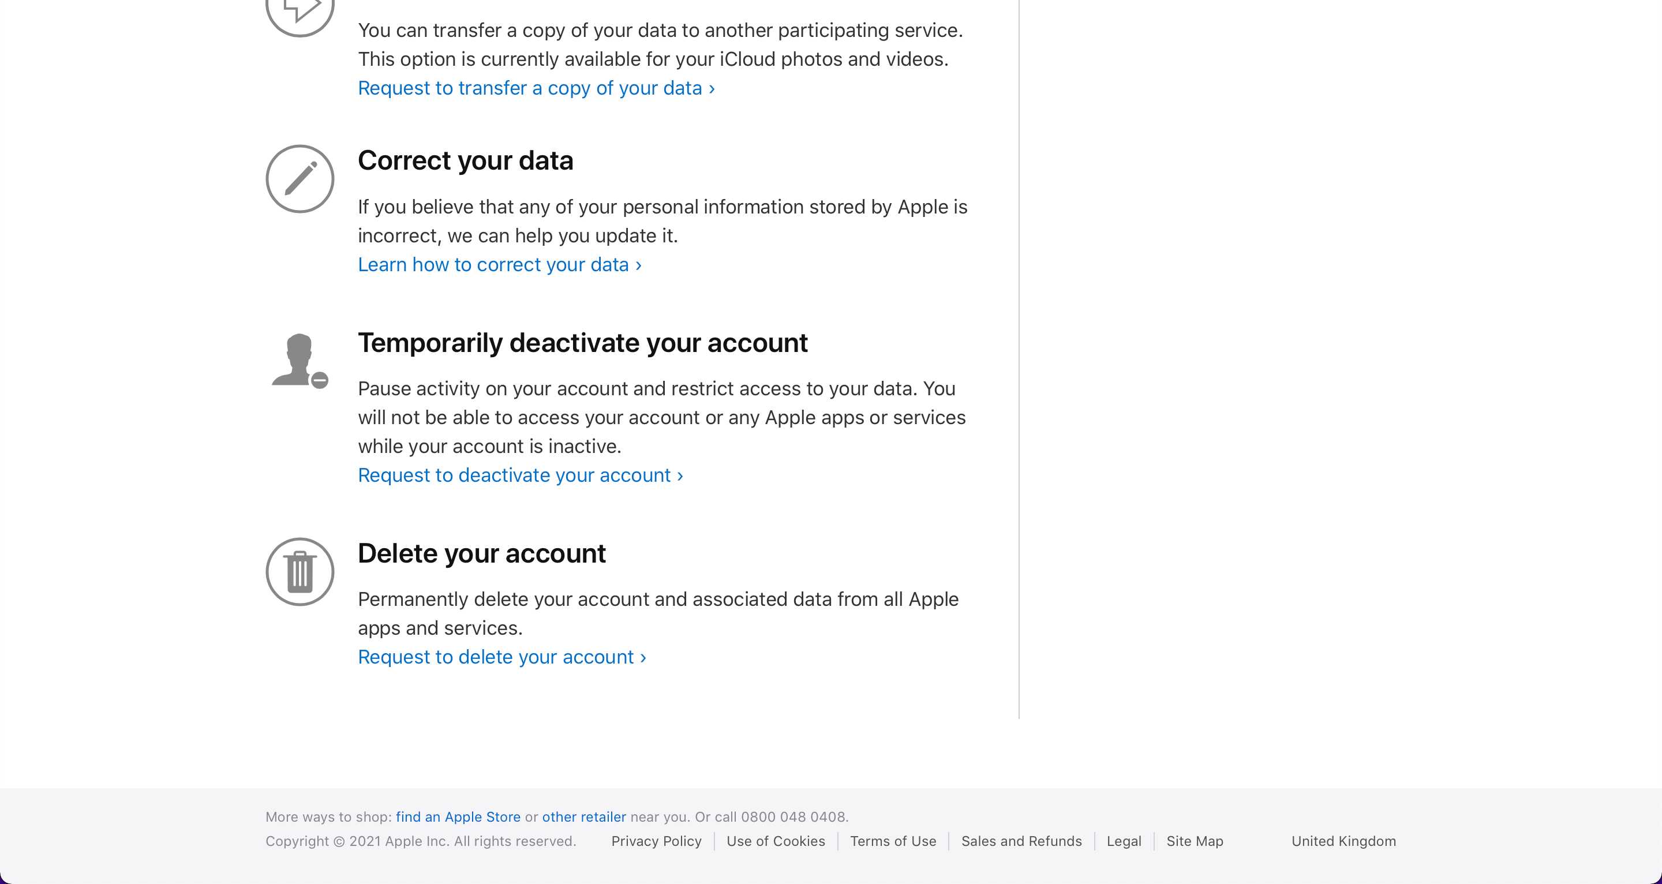This screenshot has height=884, width=1662.
Task: Select United Kingdom region selector
Action: click(x=1345, y=841)
